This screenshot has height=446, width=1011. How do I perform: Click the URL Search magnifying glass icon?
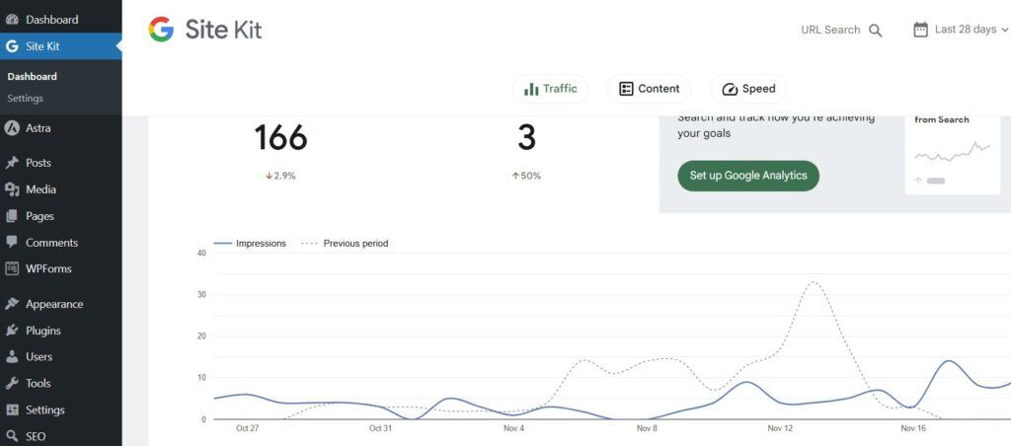(875, 31)
